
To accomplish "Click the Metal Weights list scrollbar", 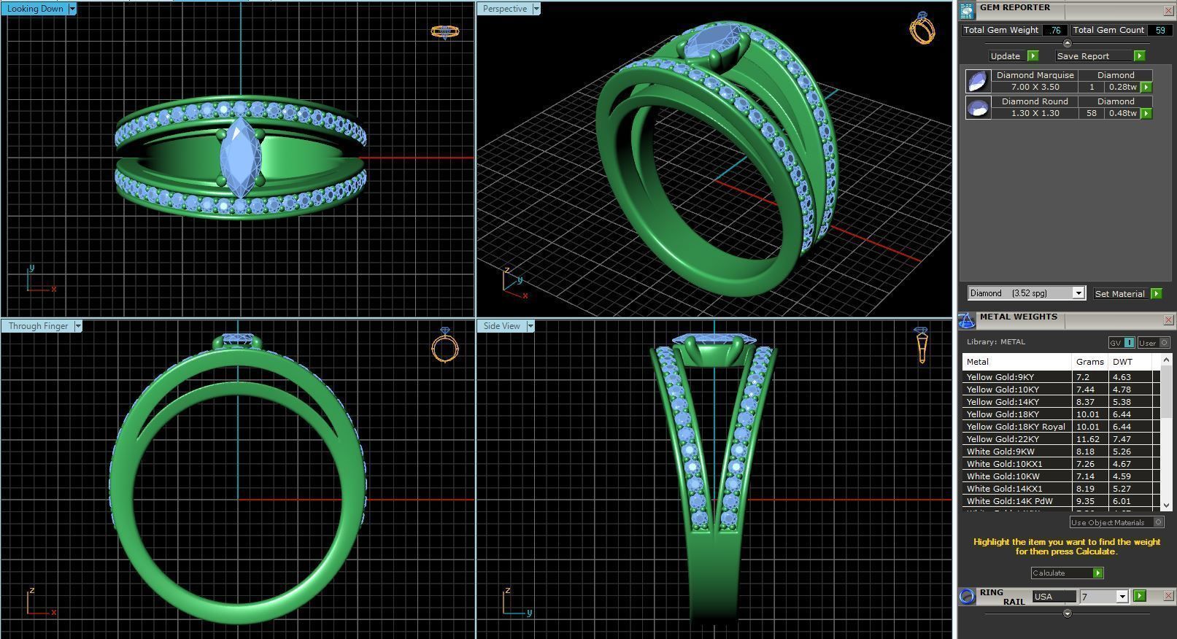I will pos(1166,432).
